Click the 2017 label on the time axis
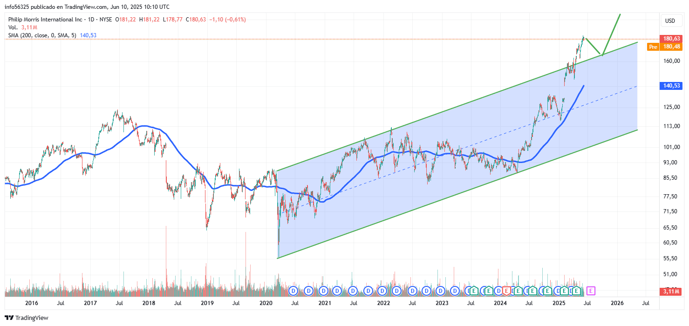The width and height of the screenshot is (689, 326). (90, 303)
